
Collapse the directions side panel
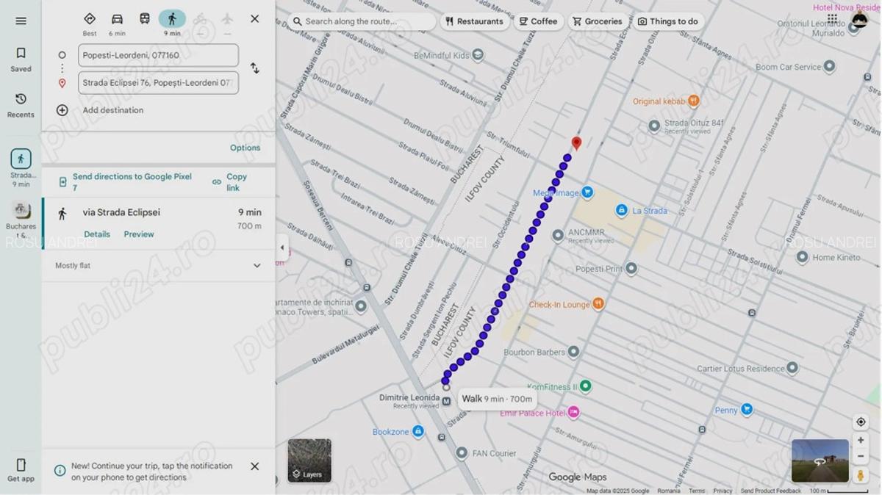coord(282,247)
